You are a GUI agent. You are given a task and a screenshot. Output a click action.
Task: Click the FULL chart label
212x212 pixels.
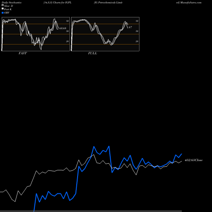tap(92, 53)
